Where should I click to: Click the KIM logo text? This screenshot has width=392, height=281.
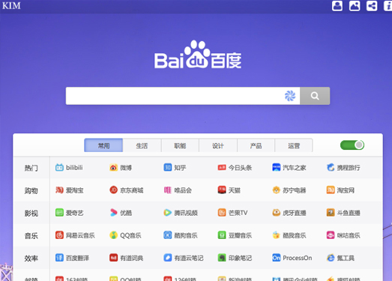[x=11, y=5]
